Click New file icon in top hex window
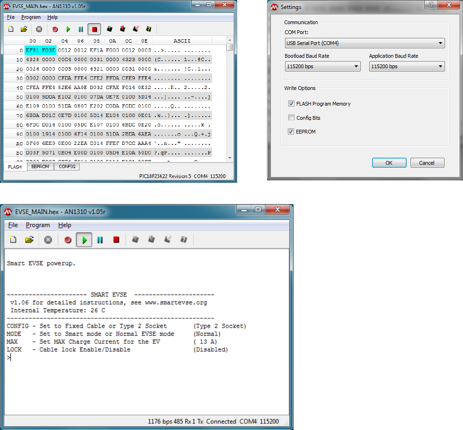 (x=11, y=29)
